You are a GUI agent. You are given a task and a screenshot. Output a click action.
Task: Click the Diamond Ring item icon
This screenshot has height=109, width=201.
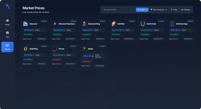pos(84,24)
